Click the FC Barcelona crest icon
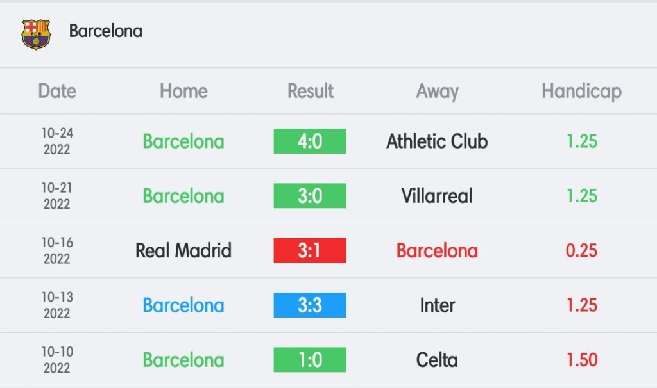Image resolution: width=657 pixels, height=388 pixels. pos(36,35)
